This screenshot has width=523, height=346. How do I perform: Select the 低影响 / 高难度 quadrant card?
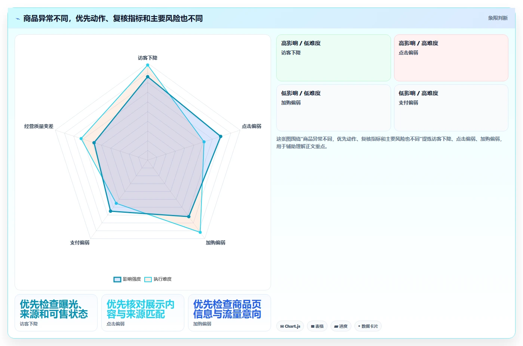point(451,108)
